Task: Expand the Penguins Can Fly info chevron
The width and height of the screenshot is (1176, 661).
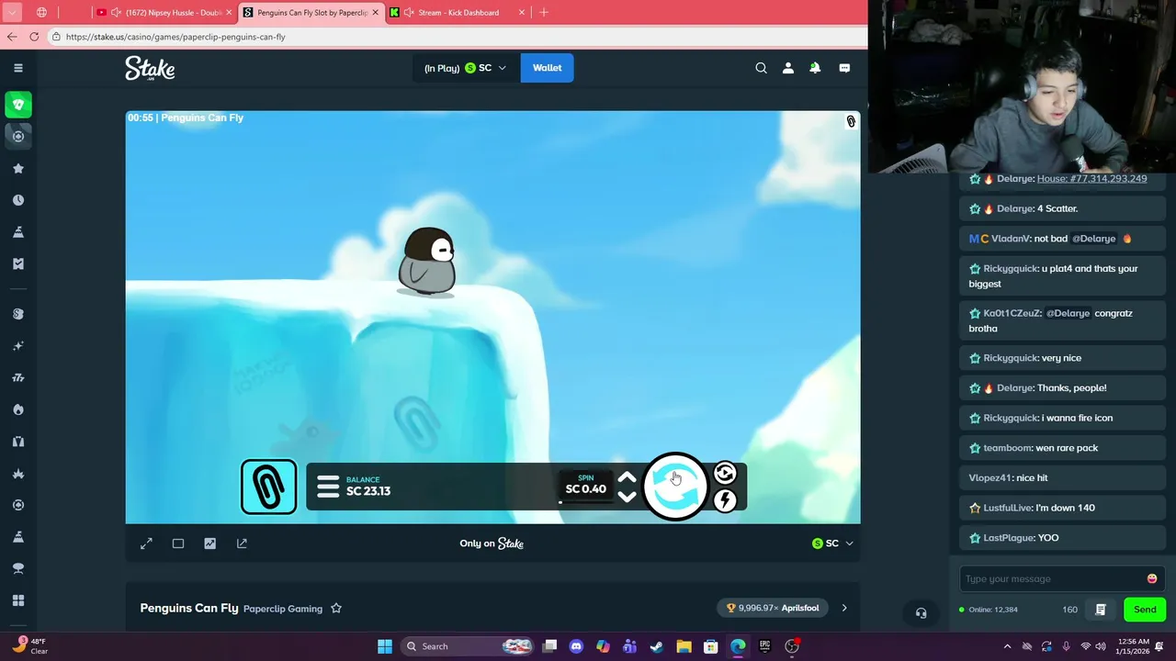Action: [844, 608]
